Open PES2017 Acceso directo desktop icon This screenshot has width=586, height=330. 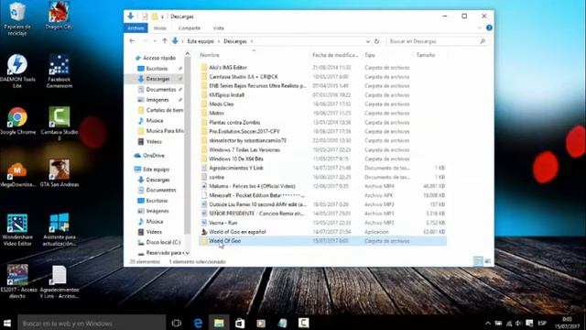coord(16,281)
